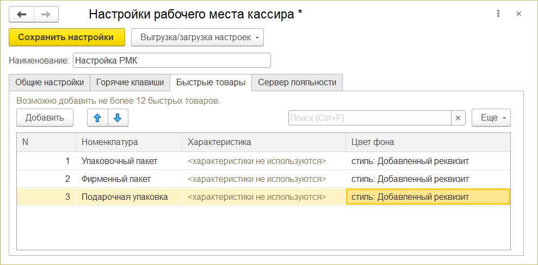Screen dimensions: 538x265
Task: Select the Упаковочный пакет row
Action: point(263,161)
